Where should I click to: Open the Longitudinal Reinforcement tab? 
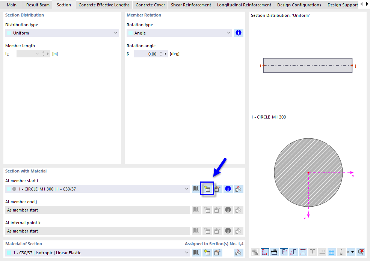tap(244, 5)
